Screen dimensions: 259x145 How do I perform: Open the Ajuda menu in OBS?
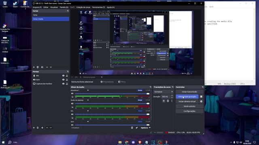pos(110,7)
